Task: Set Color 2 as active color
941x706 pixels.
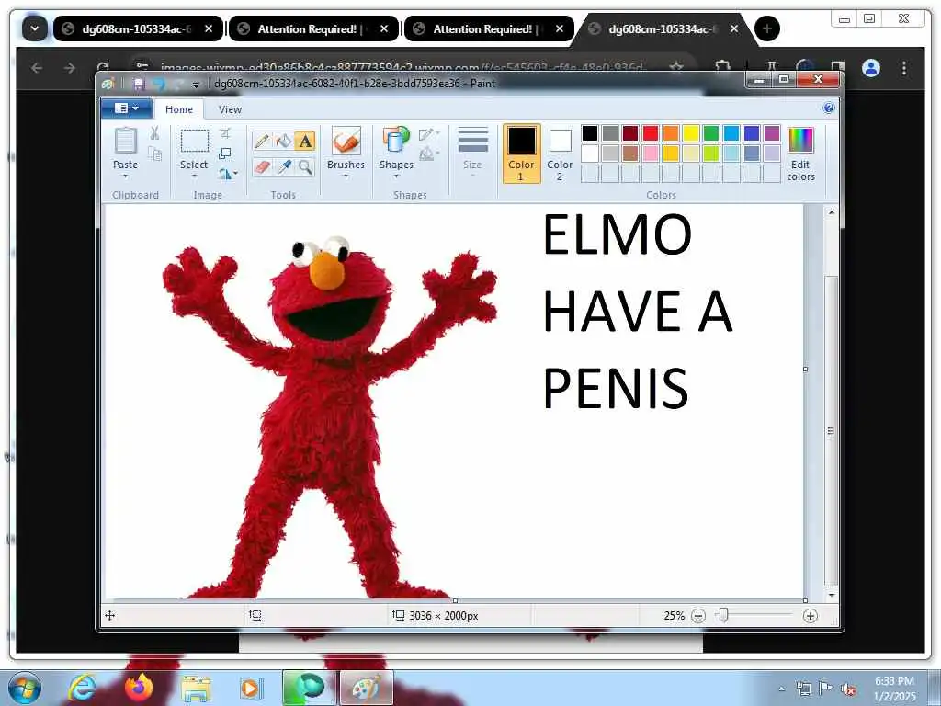Action: point(560,154)
